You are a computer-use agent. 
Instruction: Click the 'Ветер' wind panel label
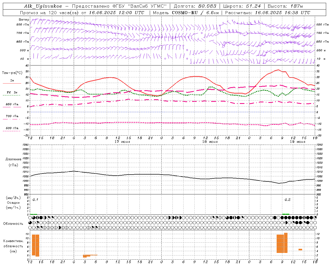24,20
